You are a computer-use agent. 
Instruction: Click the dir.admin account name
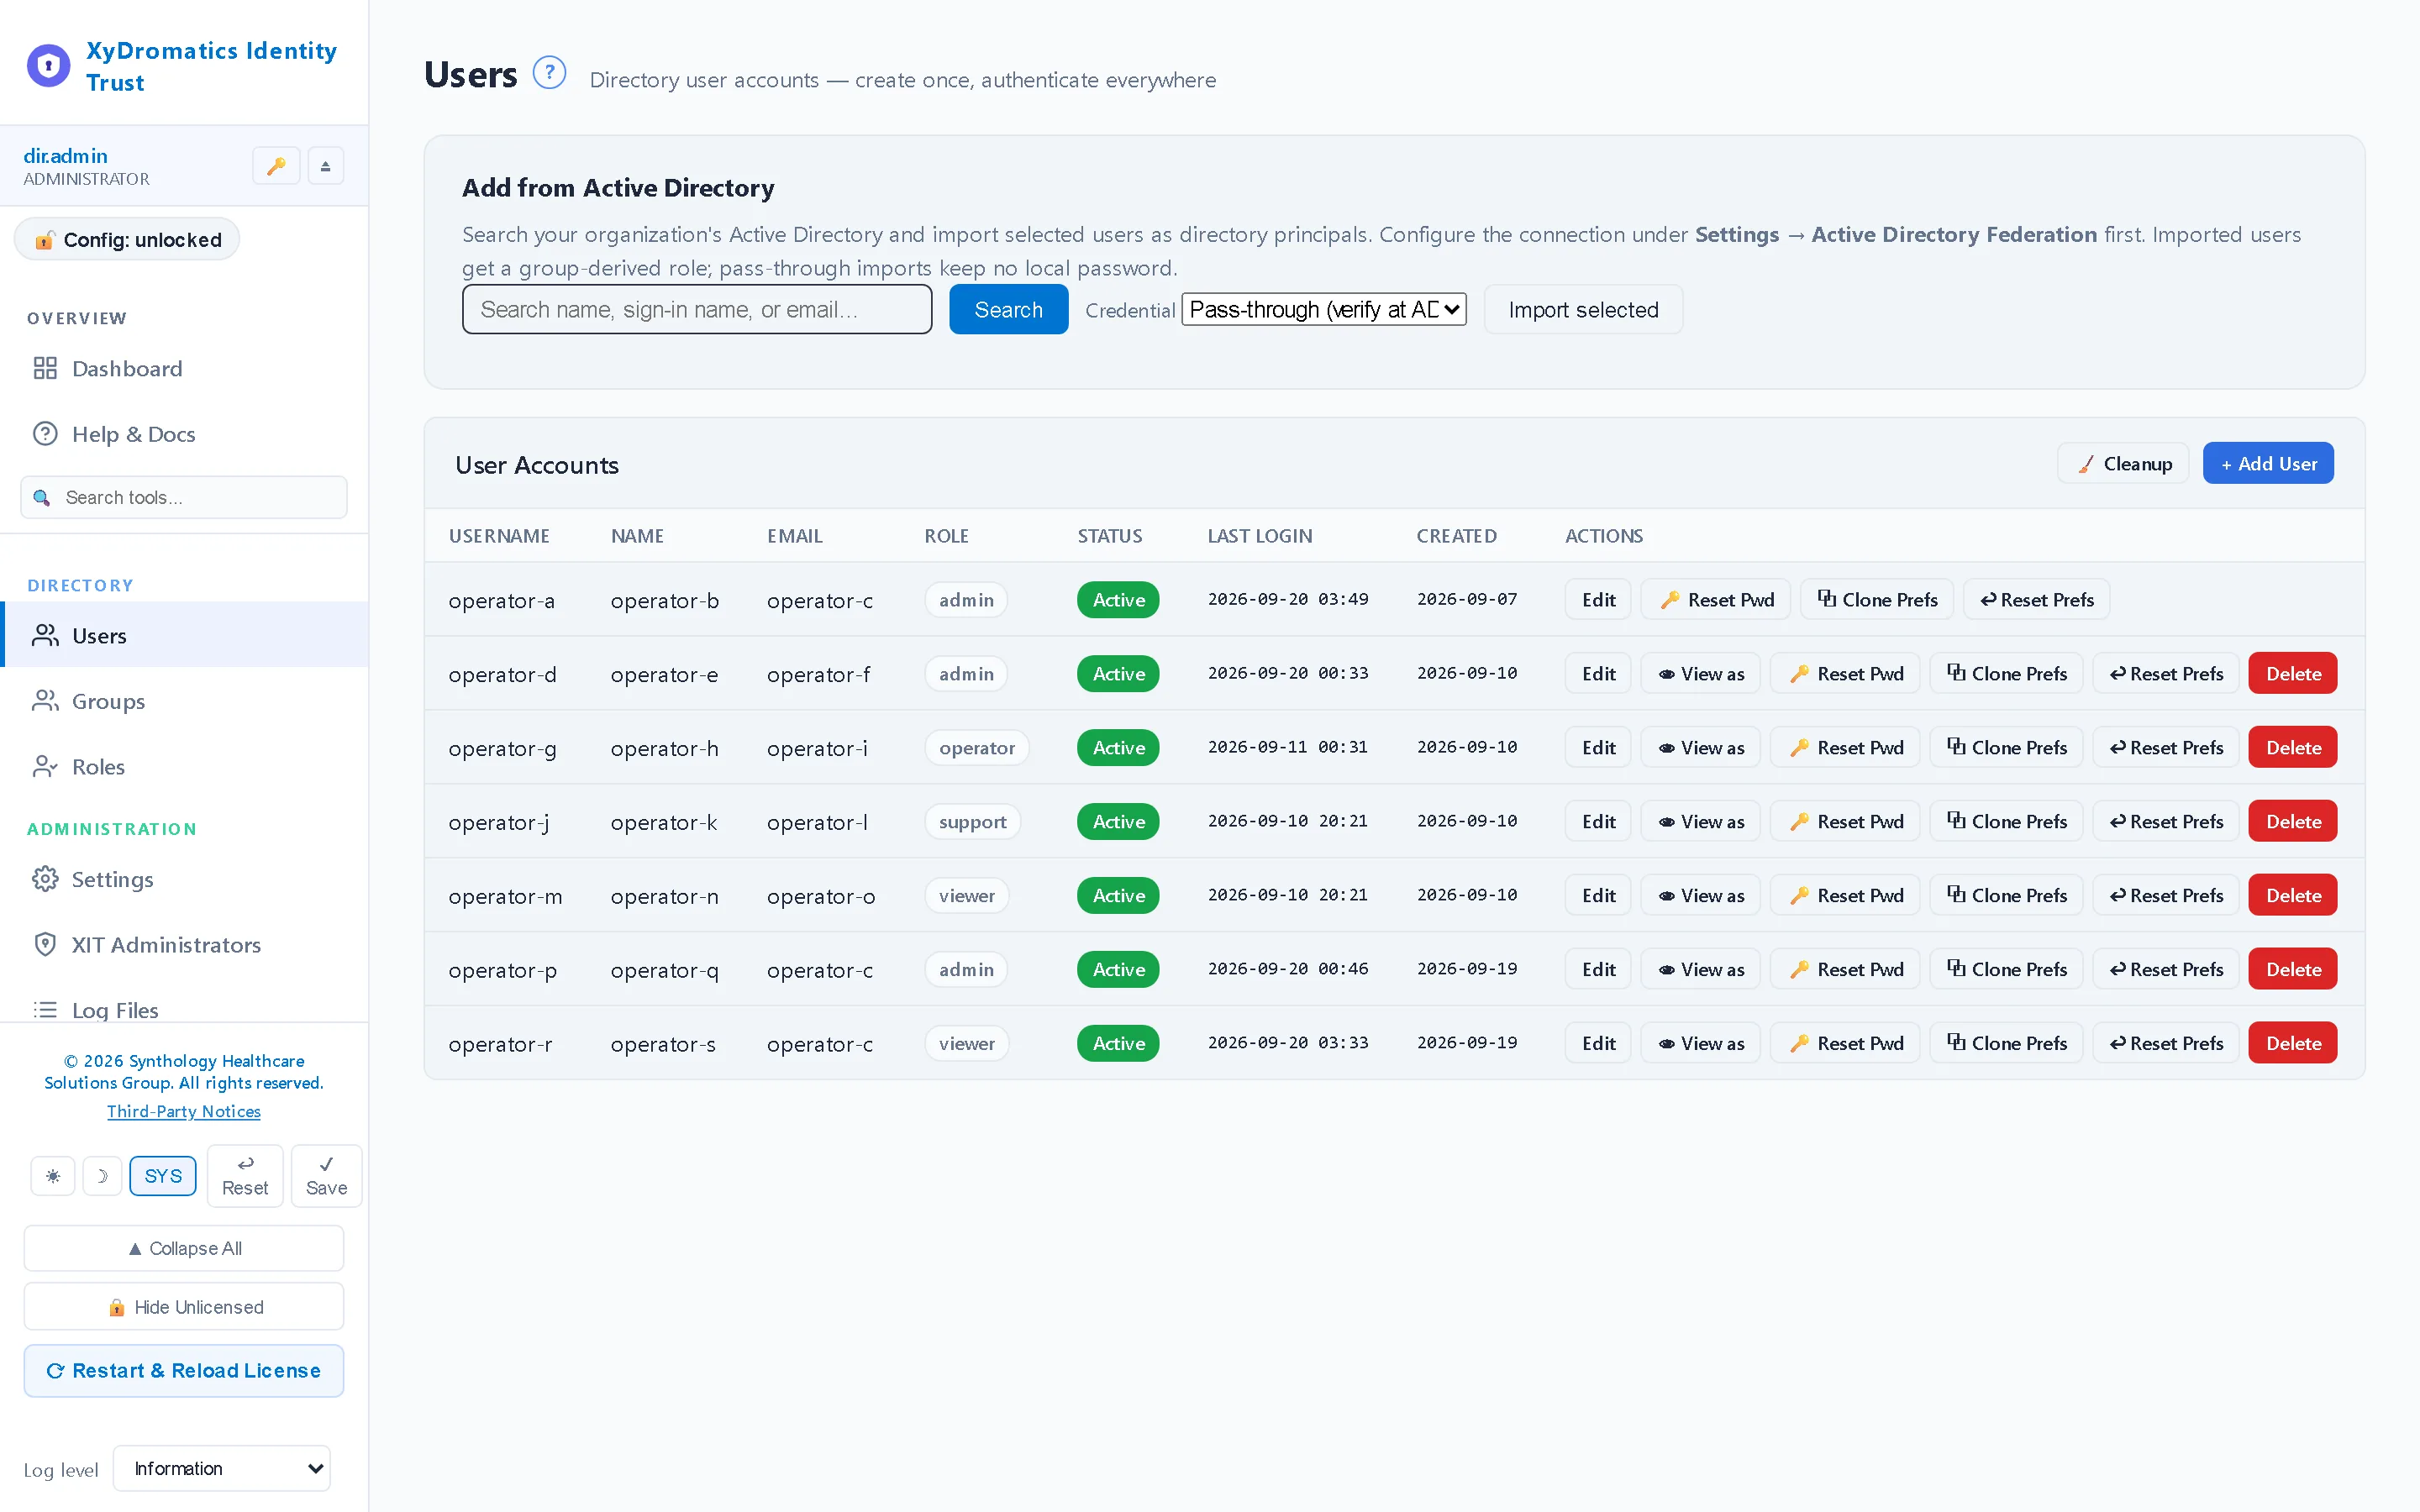pos(65,156)
